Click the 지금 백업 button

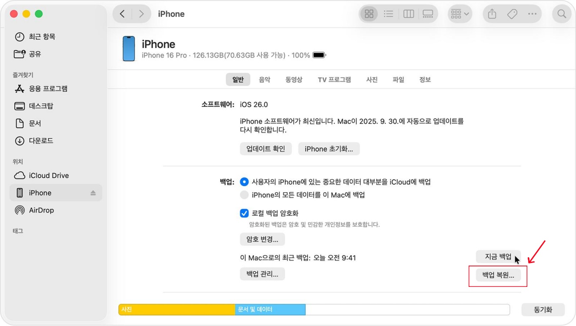(x=498, y=256)
